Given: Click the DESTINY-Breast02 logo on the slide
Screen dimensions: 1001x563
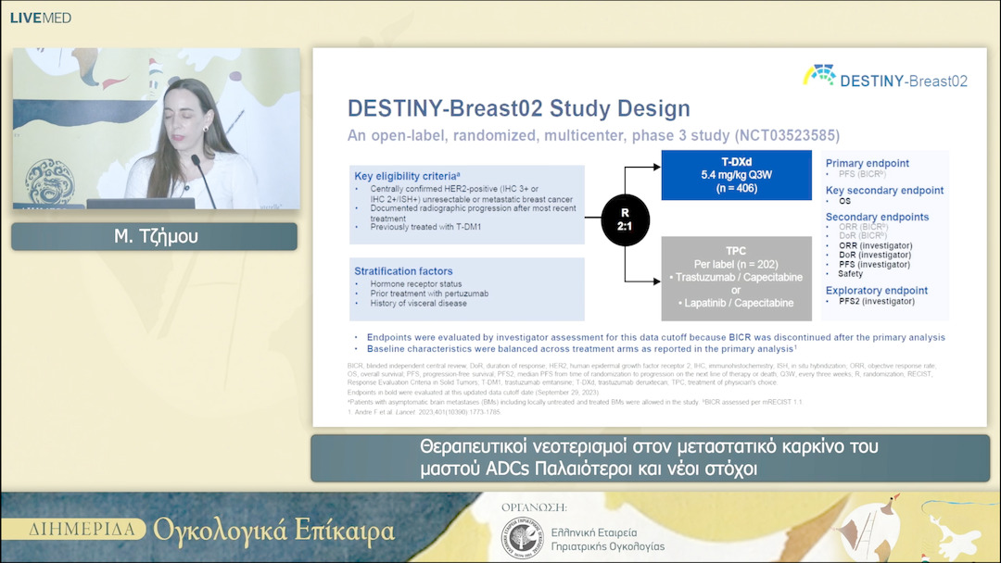Looking at the screenshot, I should coord(884,79).
